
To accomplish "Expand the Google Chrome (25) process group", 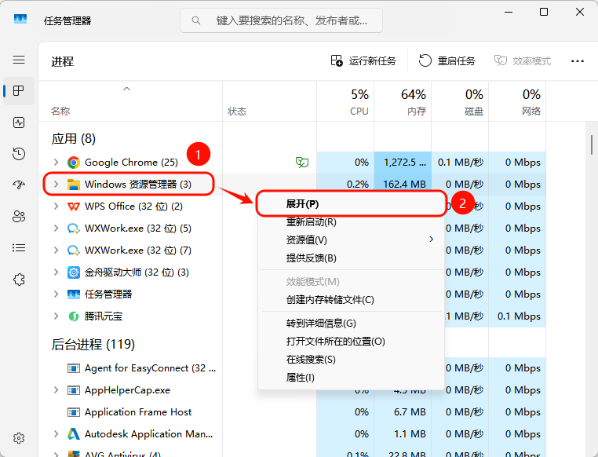I will tap(56, 163).
